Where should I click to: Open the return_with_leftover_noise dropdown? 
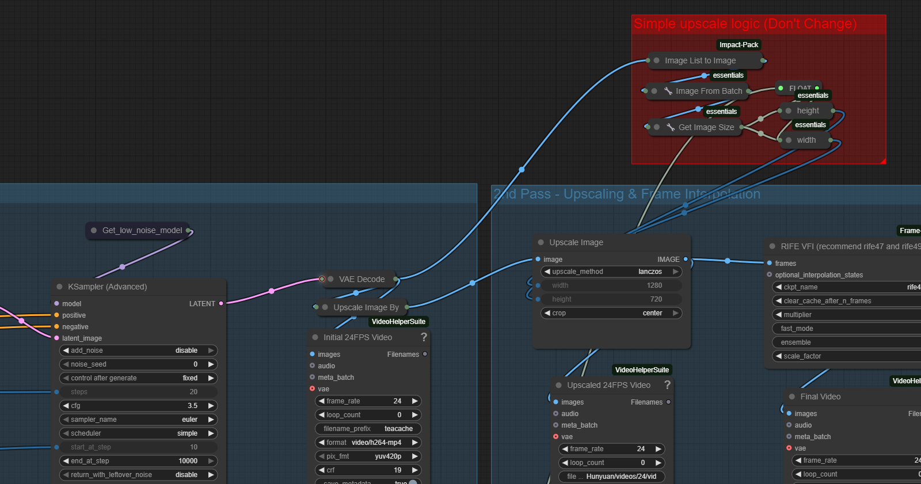pyautogui.click(x=138, y=475)
